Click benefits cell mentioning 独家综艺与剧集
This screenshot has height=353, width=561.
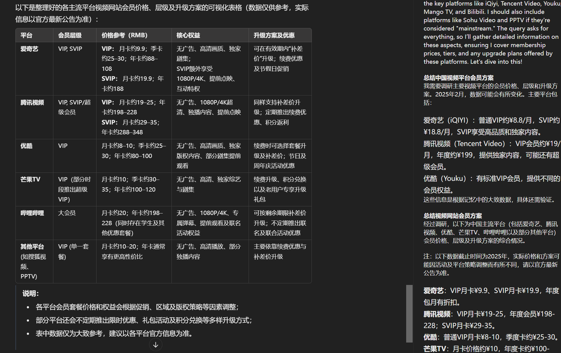pos(210,189)
